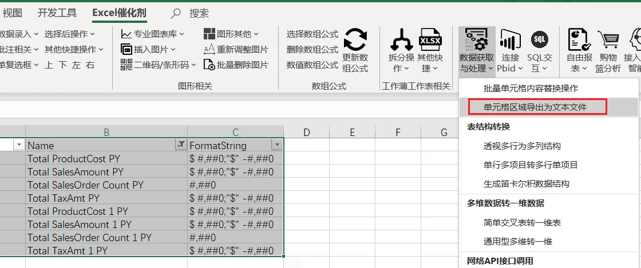
Task: Click cell 'Total ProductCost 1 PY'
Action: click(x=106, y=211)
